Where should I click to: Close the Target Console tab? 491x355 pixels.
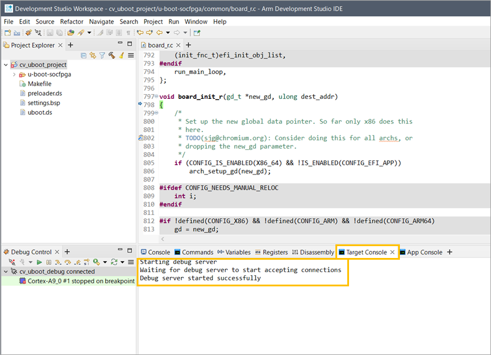[x=392, y=252]
